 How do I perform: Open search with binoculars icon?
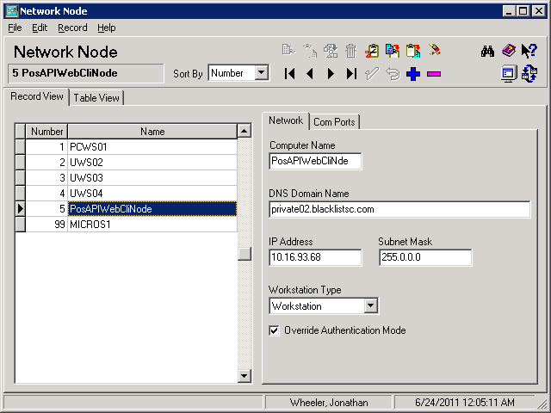pos(487,51)
